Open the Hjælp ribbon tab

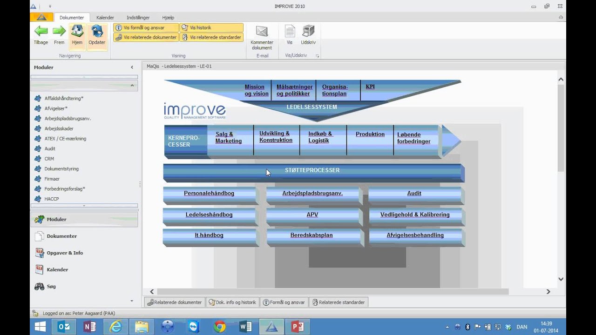(168, 17)
